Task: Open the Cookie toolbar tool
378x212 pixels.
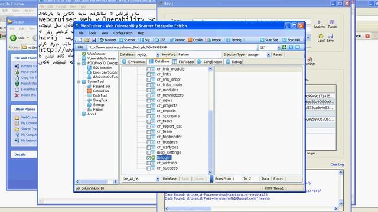Action: (195, 40)
